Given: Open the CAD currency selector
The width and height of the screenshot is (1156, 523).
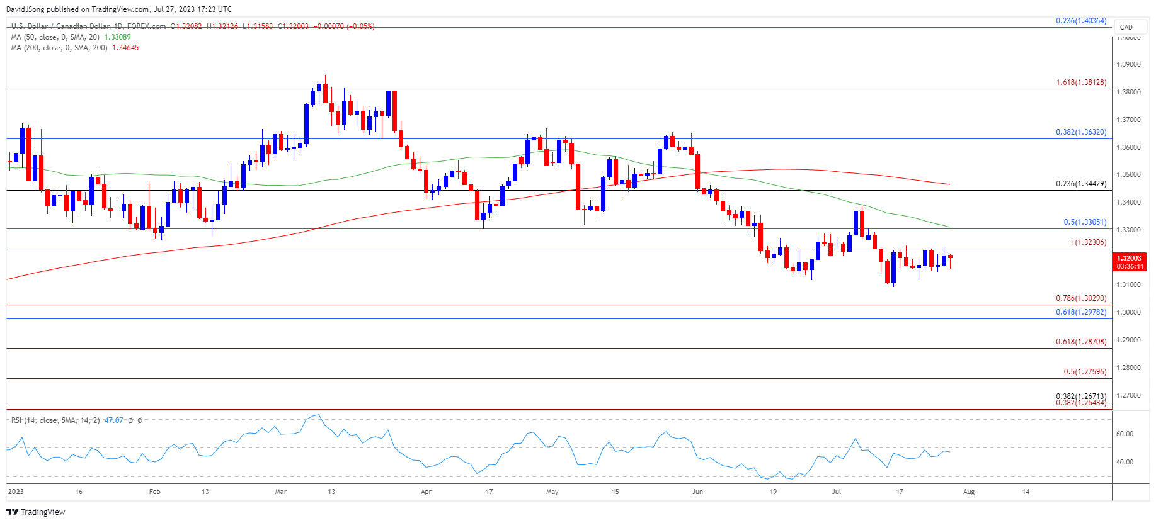Looking at the screenshot, I should (x=1130, y=27).
